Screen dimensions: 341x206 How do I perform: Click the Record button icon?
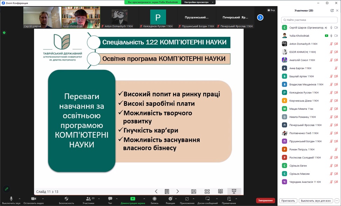[154, 198]
